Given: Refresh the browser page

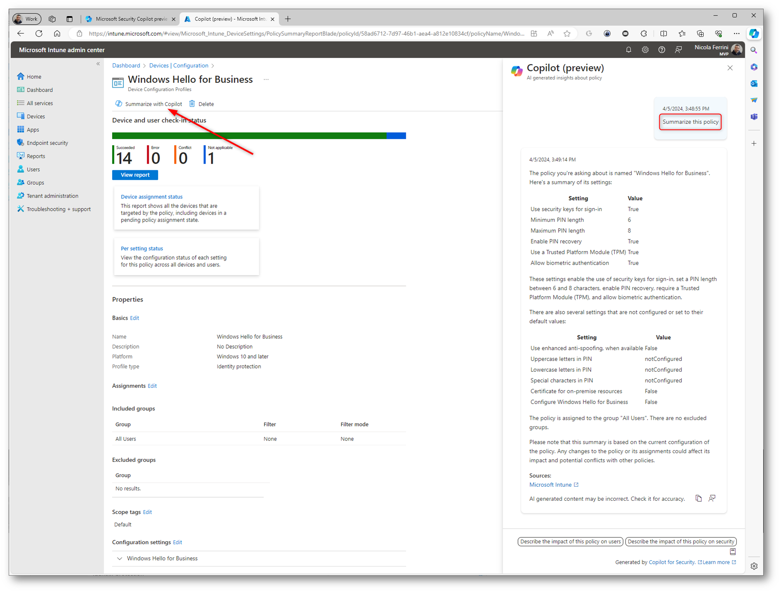Looking at the screenshot, I should click(x=39, y=33).
